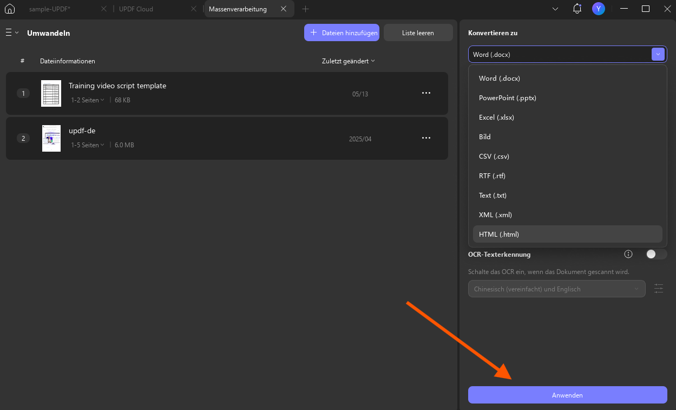Choose XML (.xml) format
The height and width of the screenshot is (410, 676).
coord(568,215)
